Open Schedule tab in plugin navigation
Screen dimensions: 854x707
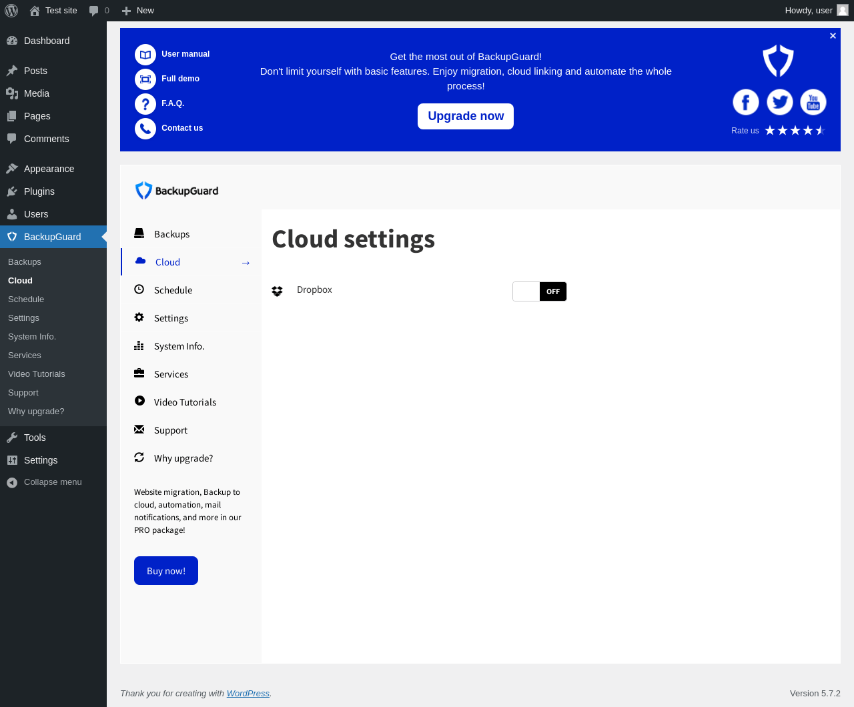191,290
